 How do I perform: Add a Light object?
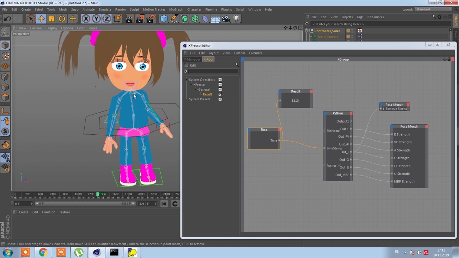(236, 19)
